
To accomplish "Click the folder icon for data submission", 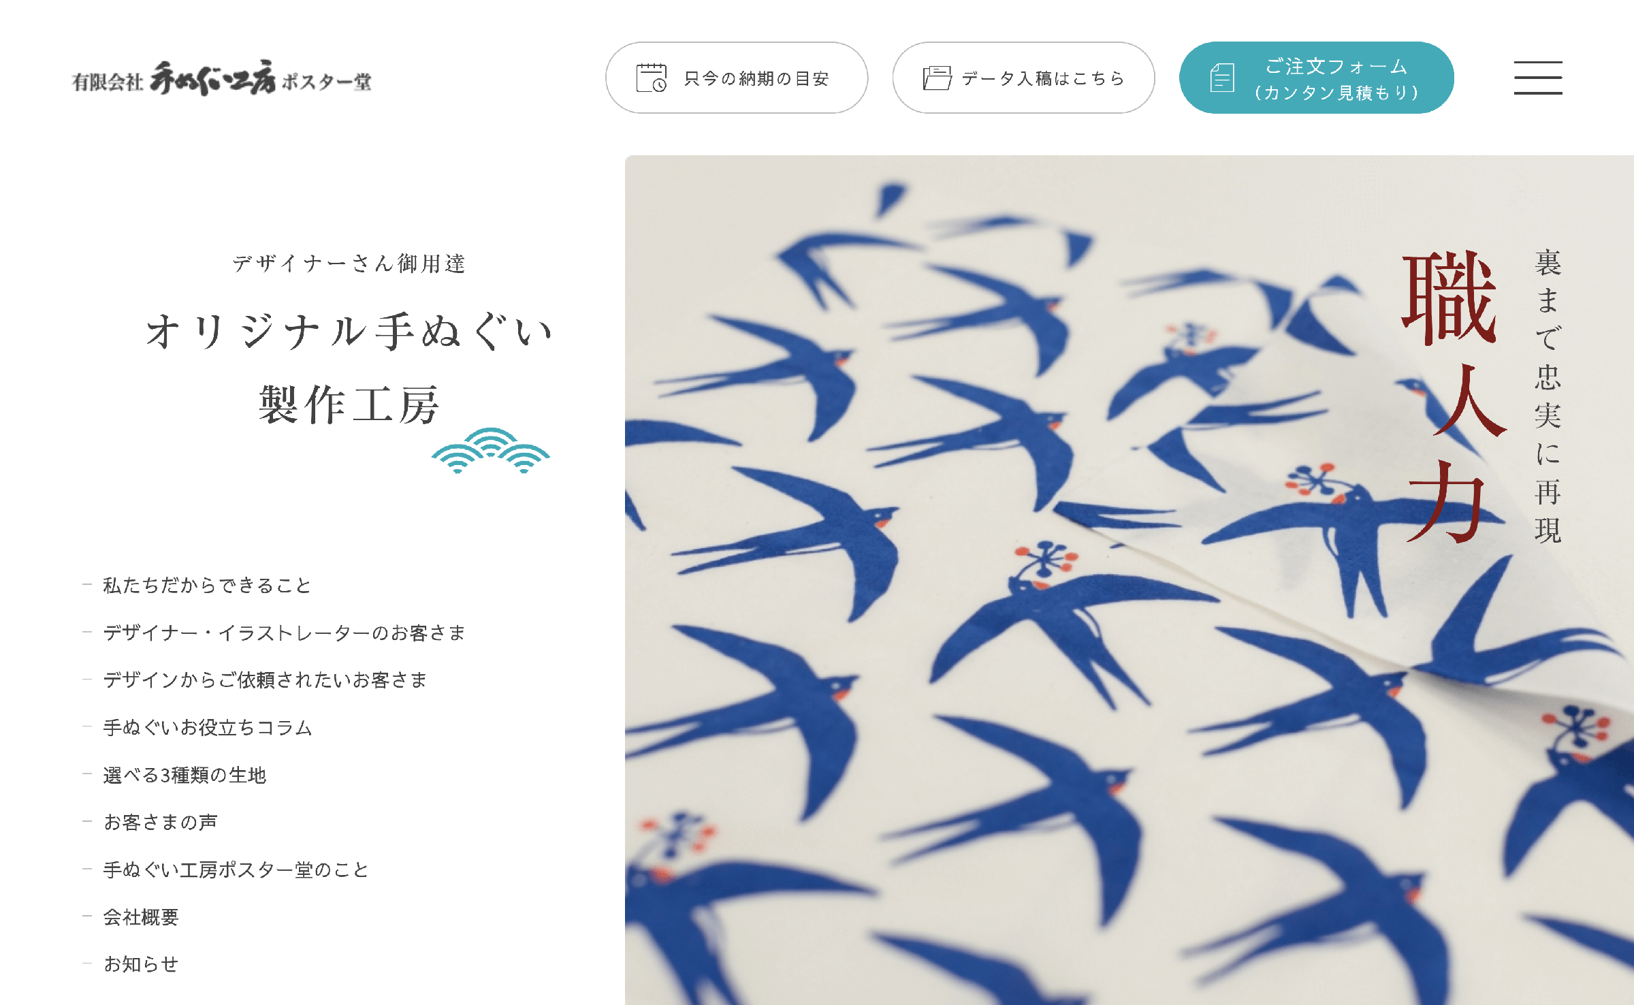I will pos(938,78).
